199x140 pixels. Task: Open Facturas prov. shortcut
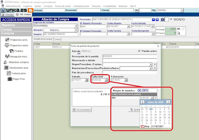tap(9, 73)
